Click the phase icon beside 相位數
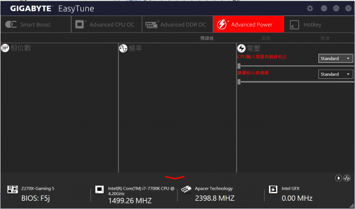The width and height of the screenshot is (355, 209). click(x=5, y=48)
